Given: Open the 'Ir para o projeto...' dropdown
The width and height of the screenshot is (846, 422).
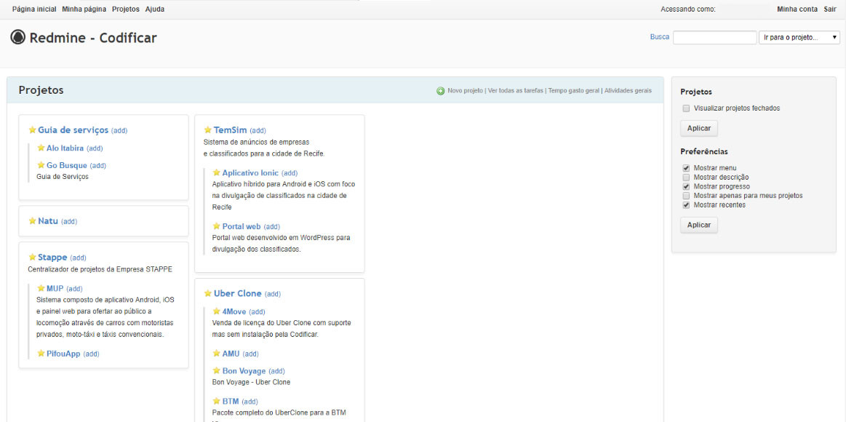Looking at the screenshot, I should (x=799, y=38).
